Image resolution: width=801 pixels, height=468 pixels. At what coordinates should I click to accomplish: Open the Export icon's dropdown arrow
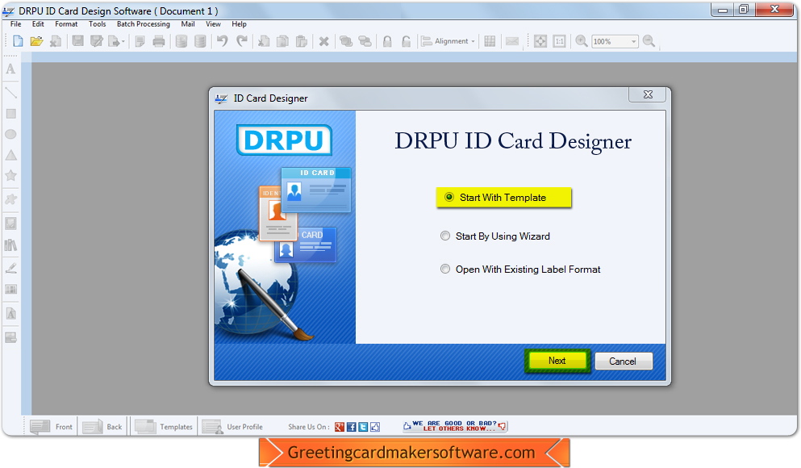pyautogui.click(x=123, y=42)
